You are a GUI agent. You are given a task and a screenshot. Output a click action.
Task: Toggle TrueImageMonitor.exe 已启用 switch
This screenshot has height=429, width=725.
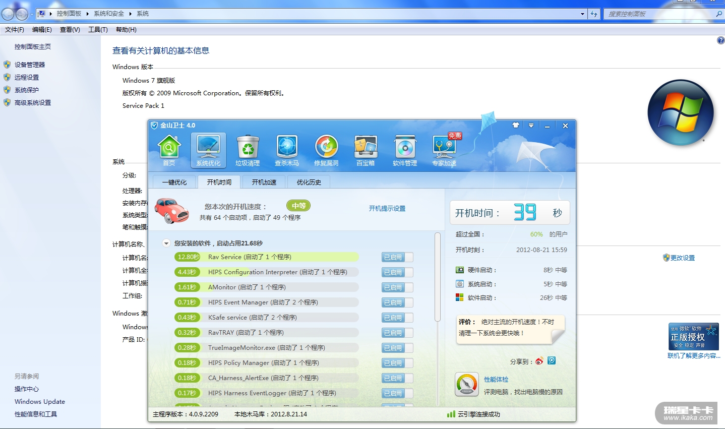397,348
